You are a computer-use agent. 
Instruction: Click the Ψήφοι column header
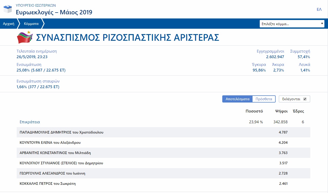pyautogui.click(x=281, y=111)
